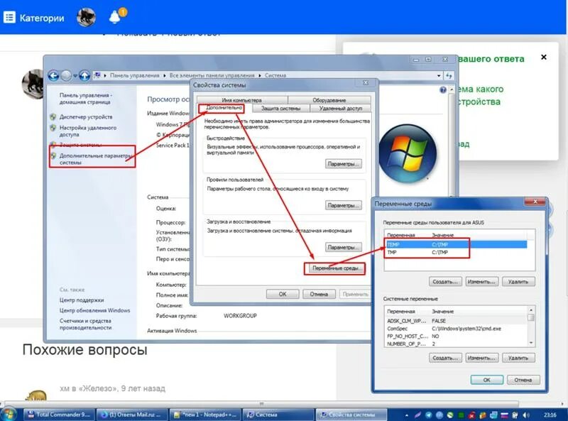Open recent pages dropdown beside the nav arrows
This screenshot has height=421, width=568.
pos(75,76)
